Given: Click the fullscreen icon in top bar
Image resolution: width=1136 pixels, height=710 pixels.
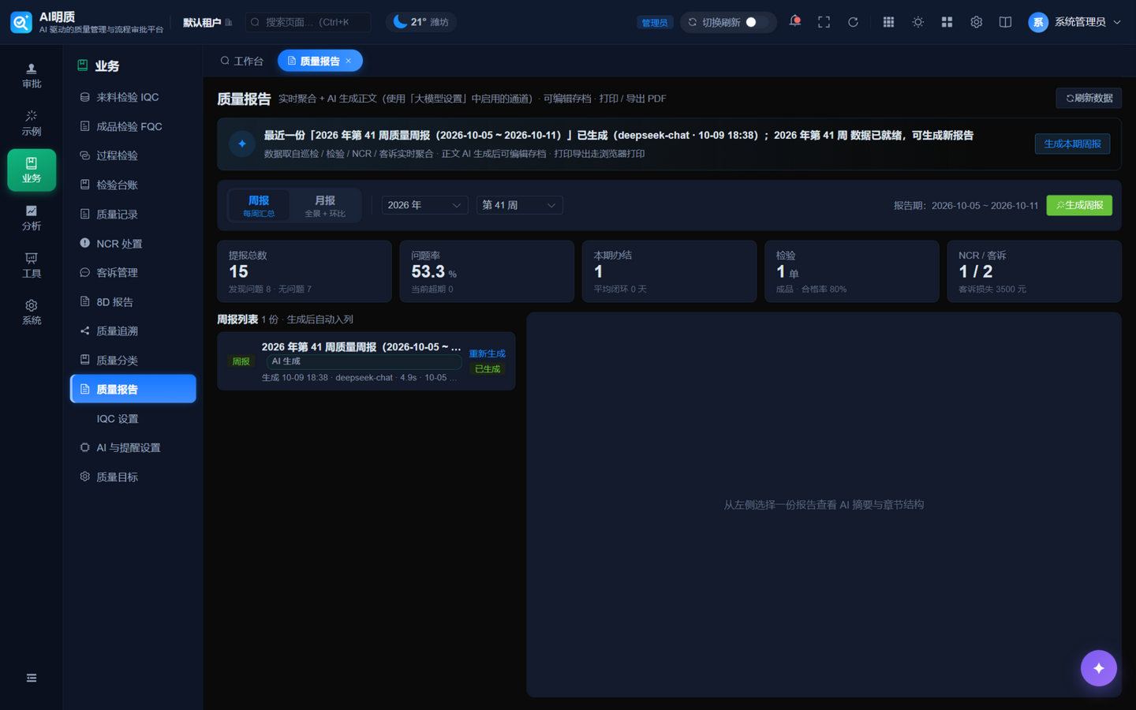Looking at the screenshot, I should [824, 22].
